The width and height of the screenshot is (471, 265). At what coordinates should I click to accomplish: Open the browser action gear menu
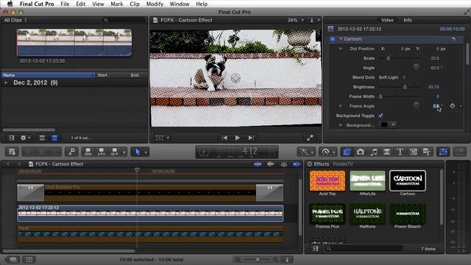point(25,138)
